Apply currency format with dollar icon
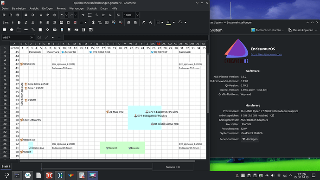Screen dimensions: 320x180 [x=93, y=22]
